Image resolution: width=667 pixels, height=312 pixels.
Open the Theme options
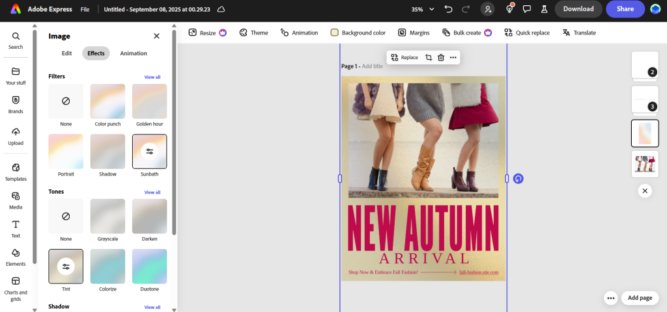pos(253,32)
